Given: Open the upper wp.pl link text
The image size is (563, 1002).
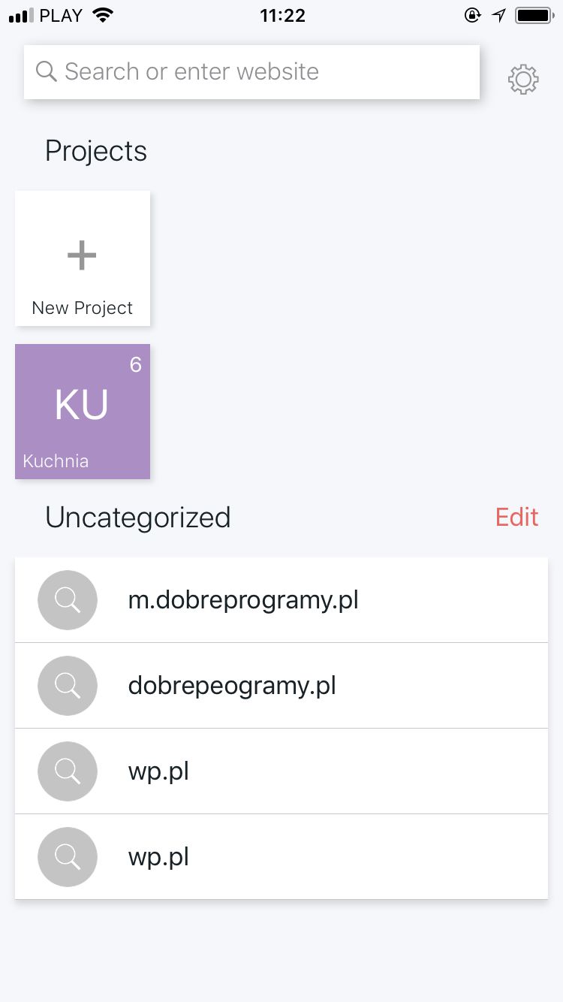Looking at the screenshot, I should (158, 771).
